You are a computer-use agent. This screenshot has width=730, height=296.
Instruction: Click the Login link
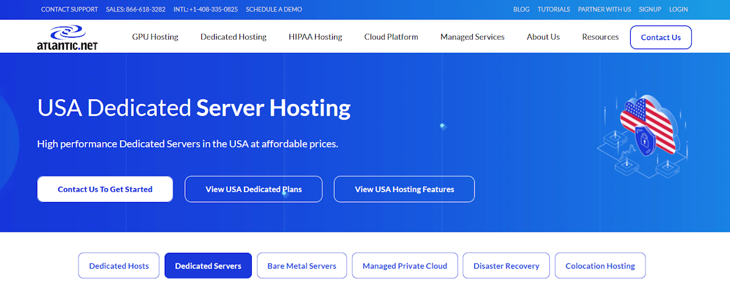coord(678,9)
